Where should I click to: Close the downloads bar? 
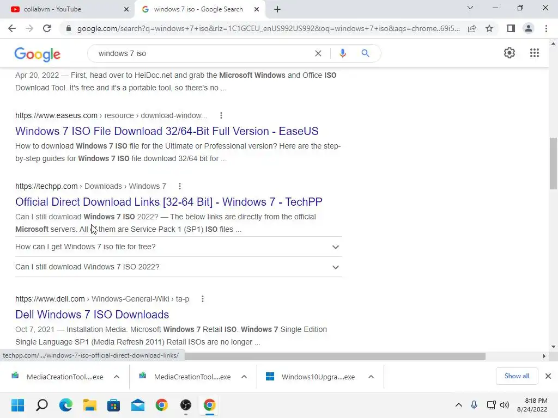[x=548, y=376]
